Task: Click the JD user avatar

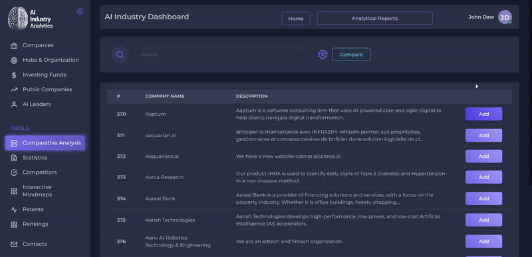Action: pos(505,17)
